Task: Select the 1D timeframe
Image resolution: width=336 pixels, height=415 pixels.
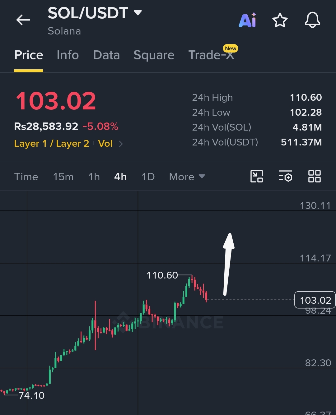Action: click(148, 177)
